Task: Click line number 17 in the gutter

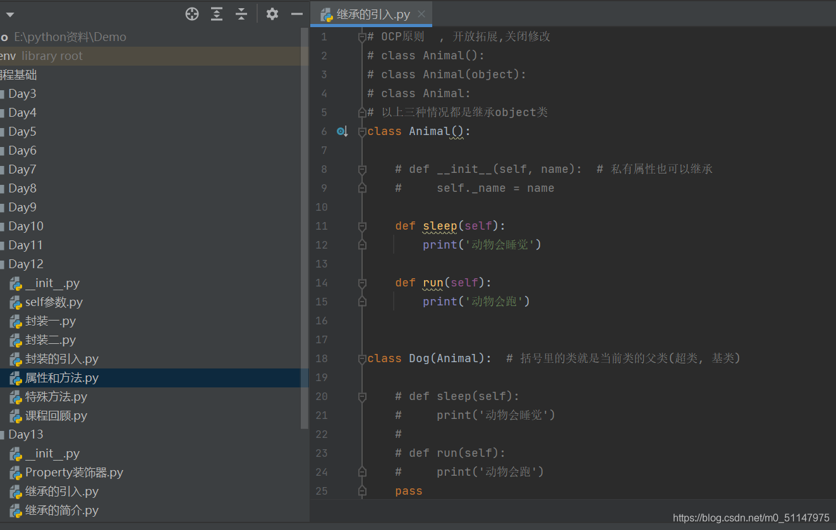Action: click(x=322, y=339)
